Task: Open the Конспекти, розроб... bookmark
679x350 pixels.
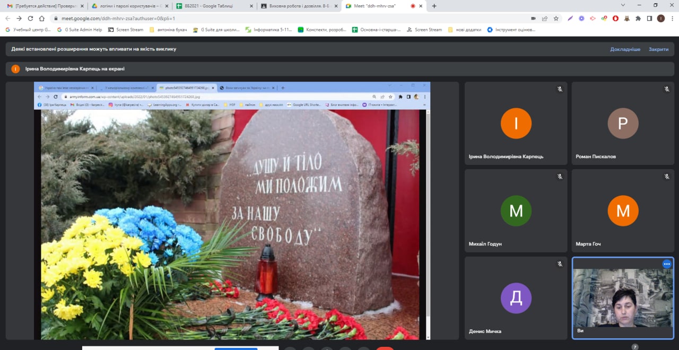Action: coord(323,30)
